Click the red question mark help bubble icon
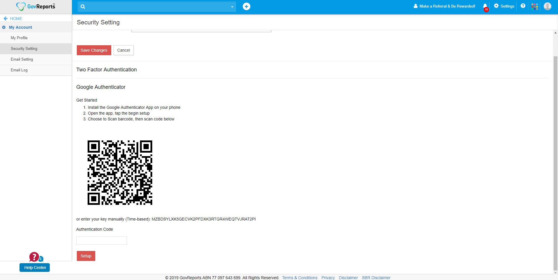The width and height of the screenshot is (558, 280). 34,257
